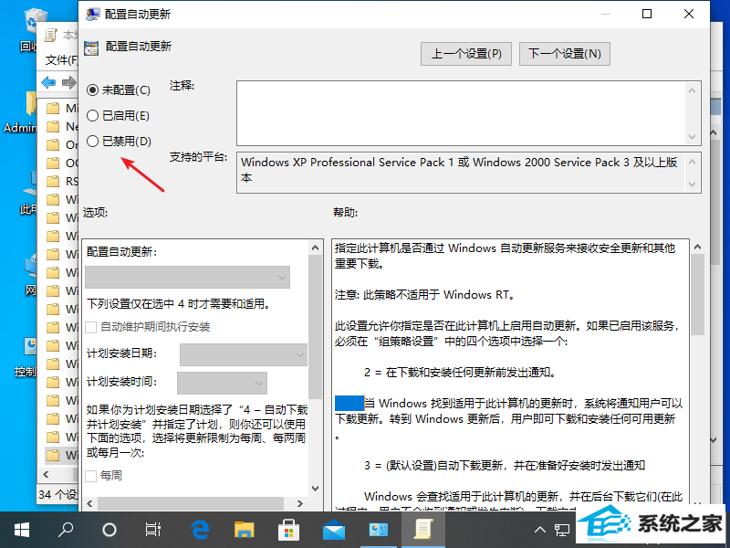This screenshot has width=730, height=548.
Task: Click 上一个设置(P) button
Action: (466, 54)
